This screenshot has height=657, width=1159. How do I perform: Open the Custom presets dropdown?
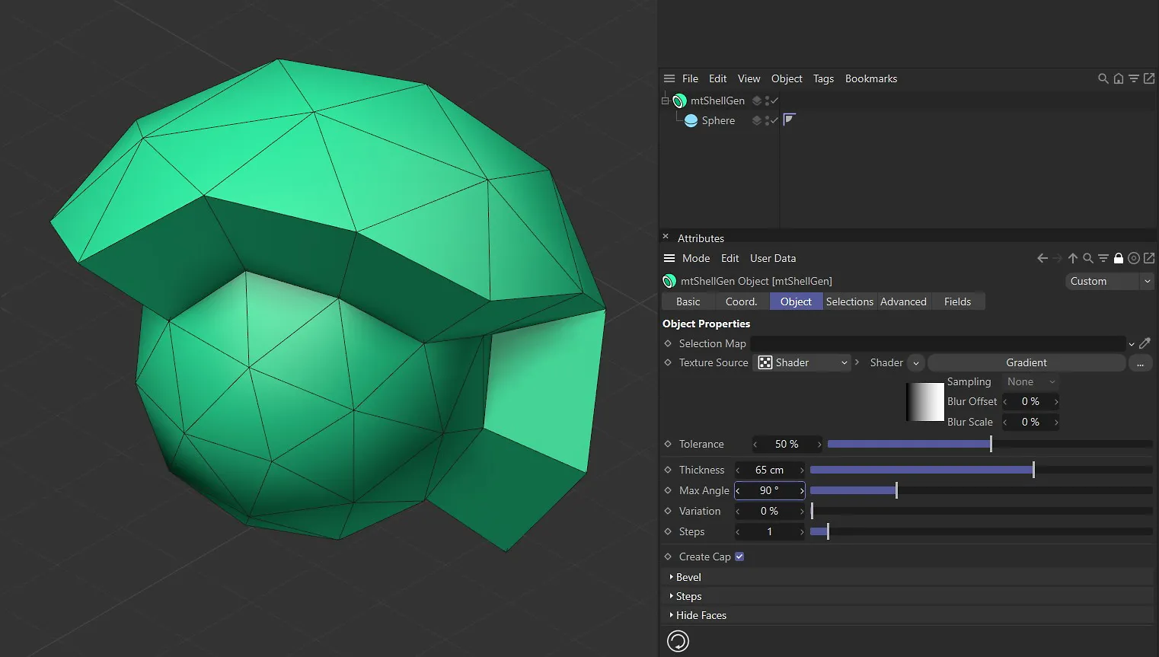tap(1109, 281)
